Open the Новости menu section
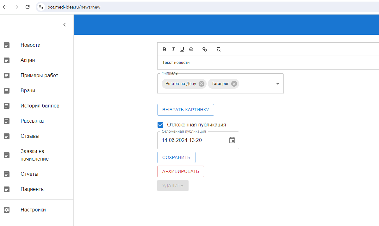379x226 pixels. tap(37, 45)
